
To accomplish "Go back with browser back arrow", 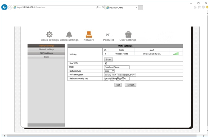I will pyautogui.click(x=4, y=7).
